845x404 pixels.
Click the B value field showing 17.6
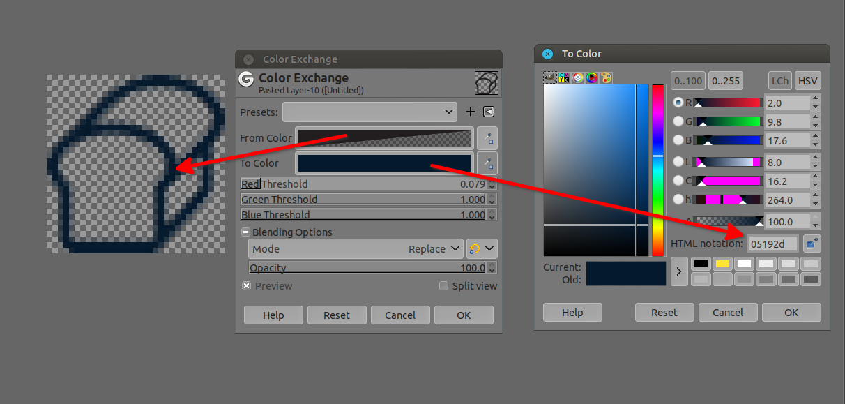[x=788, y=140]
